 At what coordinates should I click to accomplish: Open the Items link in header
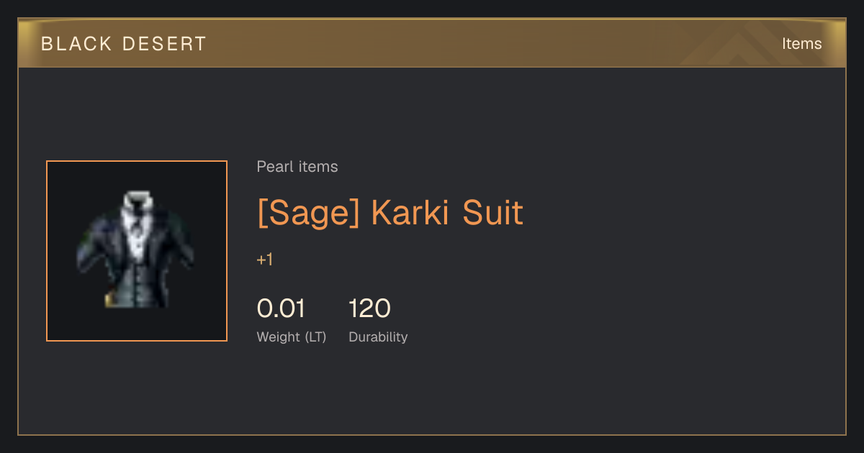pyautogui.click(x=801, y=44)
